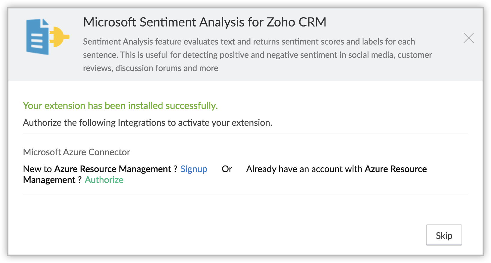The height and width of the screenshot is (263, 491).
Task: Click the word Management before Authorize
Action: 49,180
